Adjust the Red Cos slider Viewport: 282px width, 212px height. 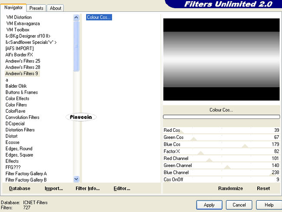(221, 130)
